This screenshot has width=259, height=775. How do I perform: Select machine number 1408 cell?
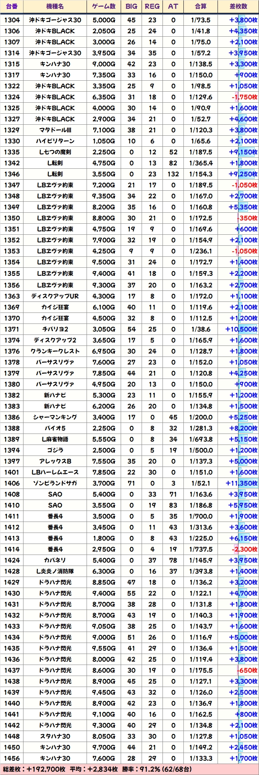[12, 494]
